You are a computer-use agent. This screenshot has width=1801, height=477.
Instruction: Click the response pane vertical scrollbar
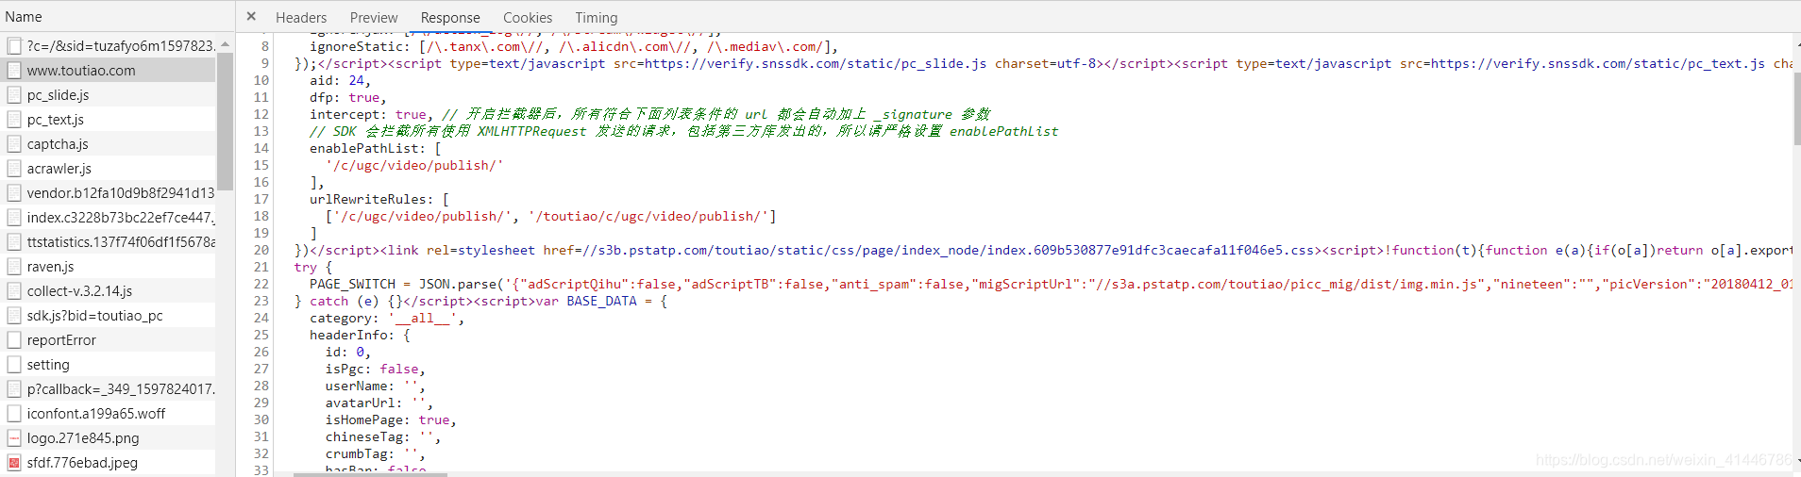point(1796,108)
